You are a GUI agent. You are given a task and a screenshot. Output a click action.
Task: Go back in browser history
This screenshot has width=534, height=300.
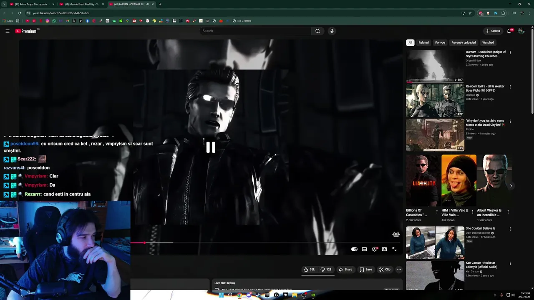[x=5, y=13]
